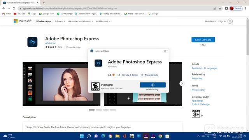This screenshot has height=140, width=249.
Task: Open the weather widget showing Cloudy
Action: [x=9, y=136]
